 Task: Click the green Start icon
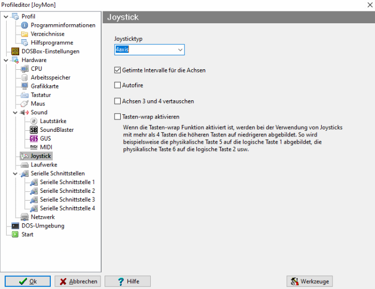pos(15,235)
